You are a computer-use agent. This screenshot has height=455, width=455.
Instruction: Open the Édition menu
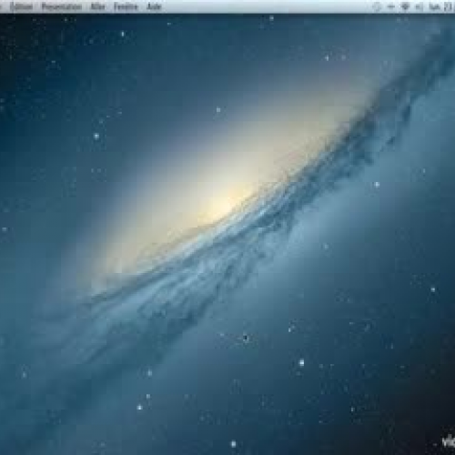tap(21, 6)
